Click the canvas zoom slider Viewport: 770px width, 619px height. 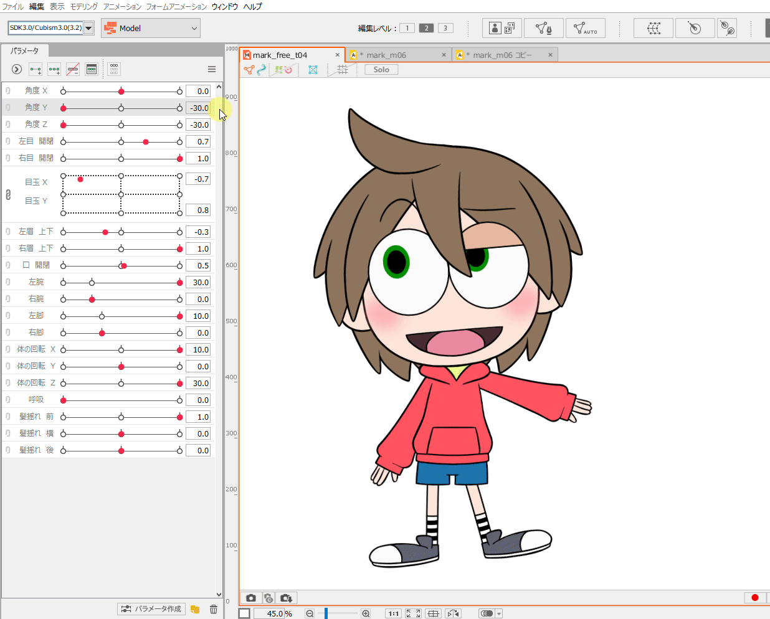pyautogui.click(x=326, y=613)
